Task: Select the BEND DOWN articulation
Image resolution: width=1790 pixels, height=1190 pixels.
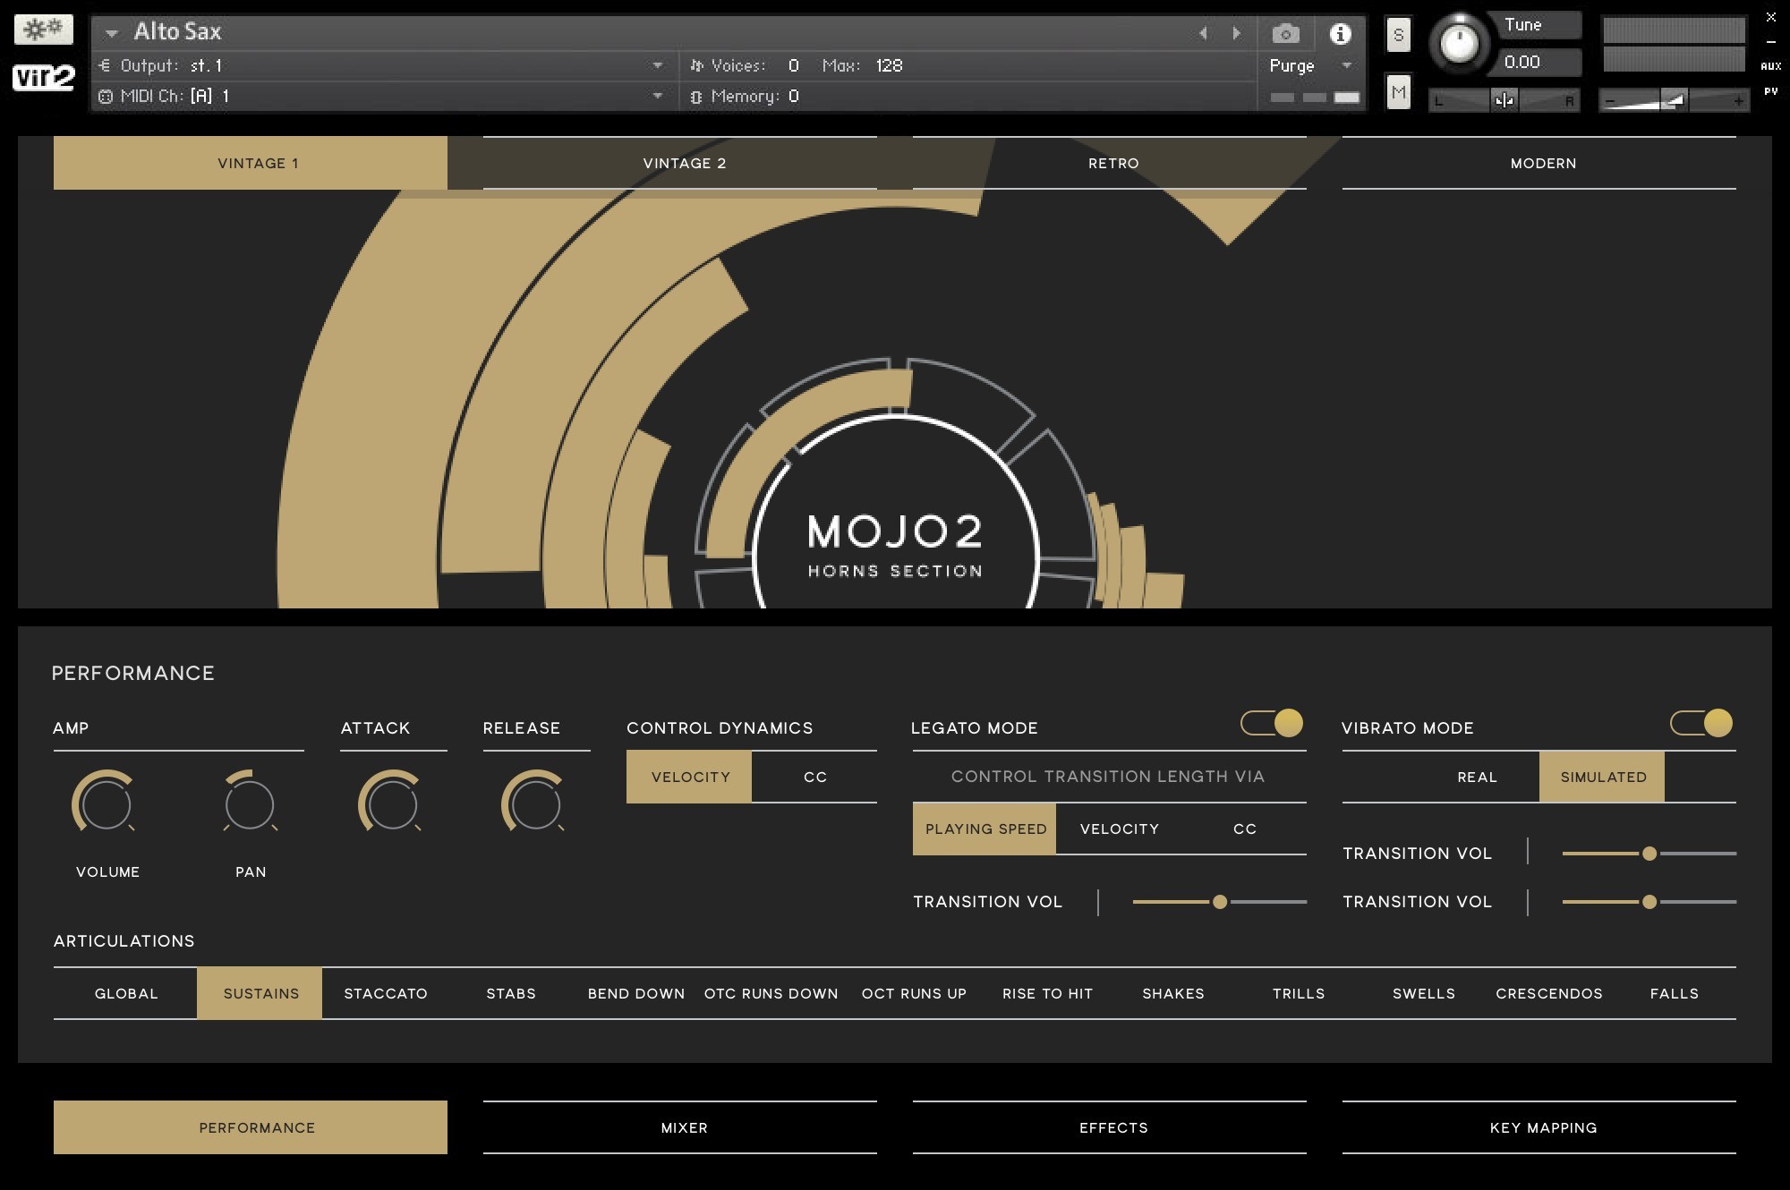Action: point(636,993)
